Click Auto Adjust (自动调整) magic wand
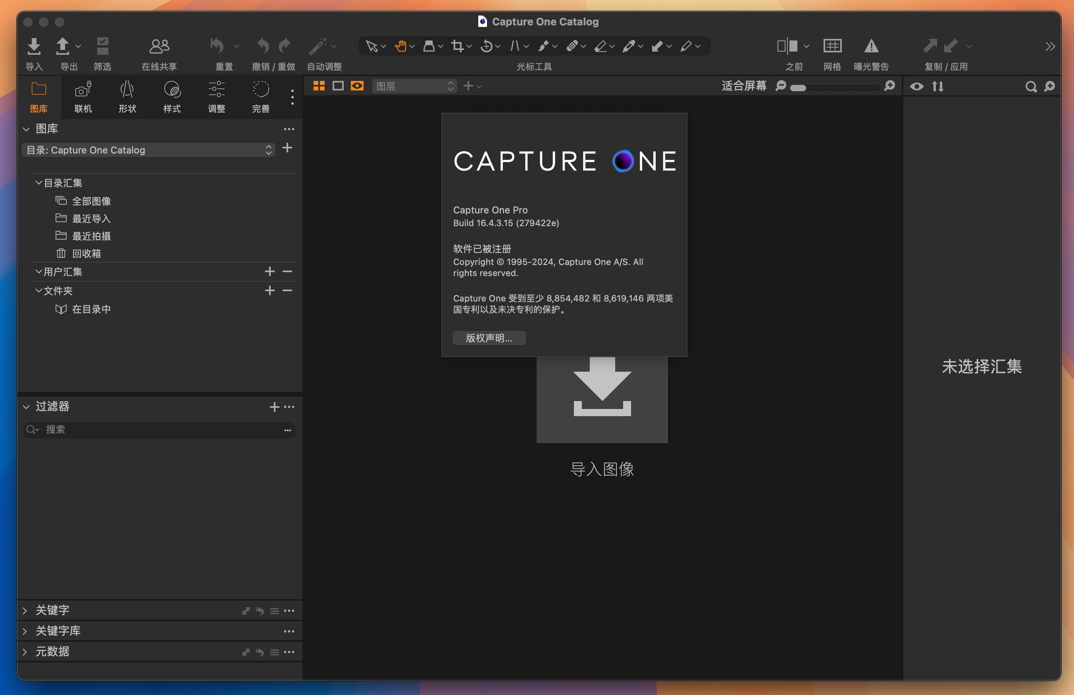 [318, 46]
